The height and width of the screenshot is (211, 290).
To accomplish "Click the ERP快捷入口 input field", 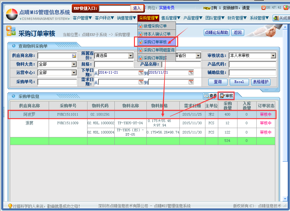I will [115, 8].
